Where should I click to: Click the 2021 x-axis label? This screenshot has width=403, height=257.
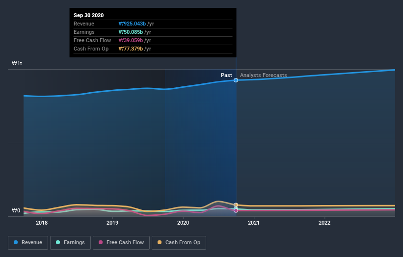tap(254, 223)
